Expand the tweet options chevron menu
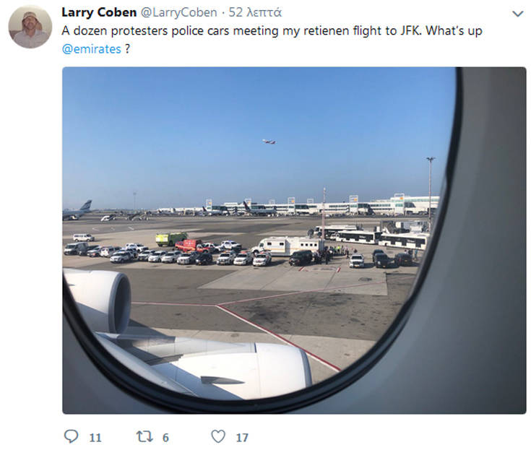Image resolution: width=531 pixels, height=450 pixels. 517,14
